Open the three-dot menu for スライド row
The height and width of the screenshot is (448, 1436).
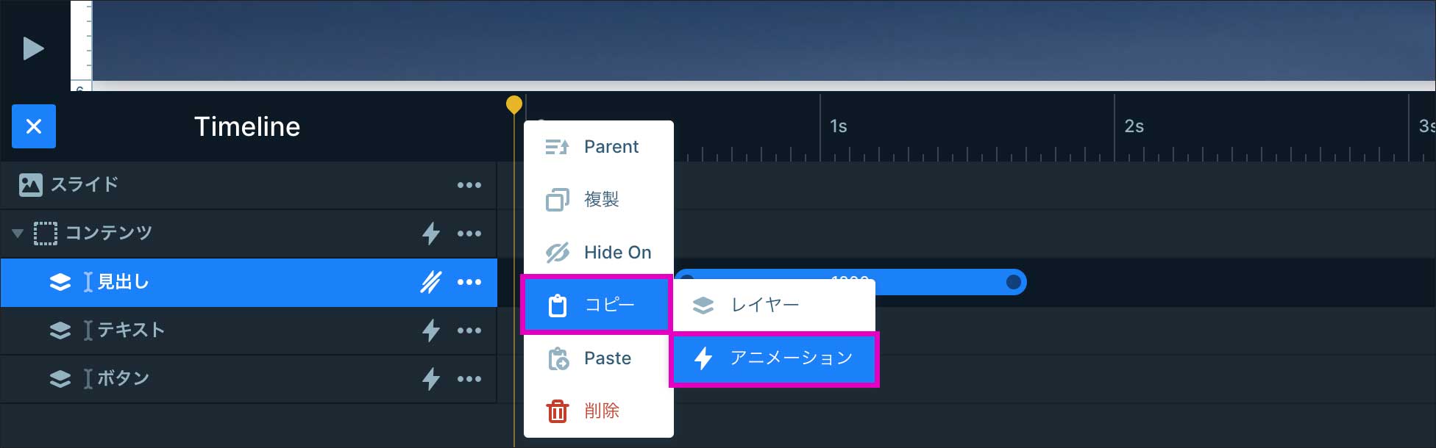[469, 185]
